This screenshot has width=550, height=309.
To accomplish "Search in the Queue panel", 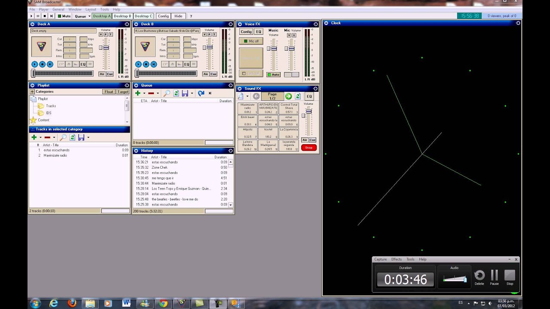I will coord(167,93).
